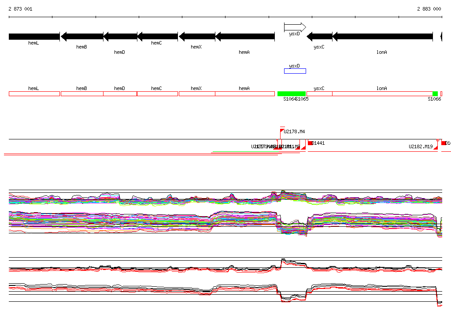Click the white ysxD outlined arrow
The height and width of the screenshot is (315, 451).
click(295, 27)
